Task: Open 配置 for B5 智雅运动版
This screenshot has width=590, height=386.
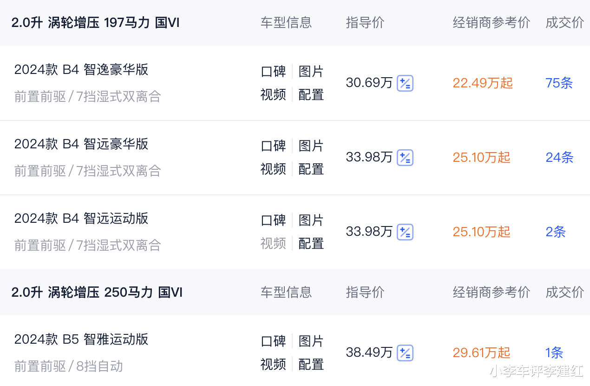Action: click(x=311, y=365)
